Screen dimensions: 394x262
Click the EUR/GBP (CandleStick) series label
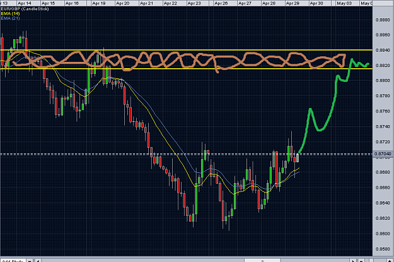[x=25, y=9]
